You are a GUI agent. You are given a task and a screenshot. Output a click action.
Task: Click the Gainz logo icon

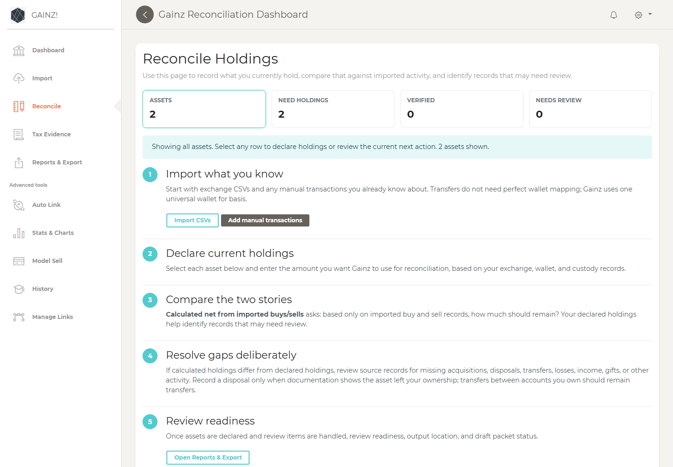18,15
